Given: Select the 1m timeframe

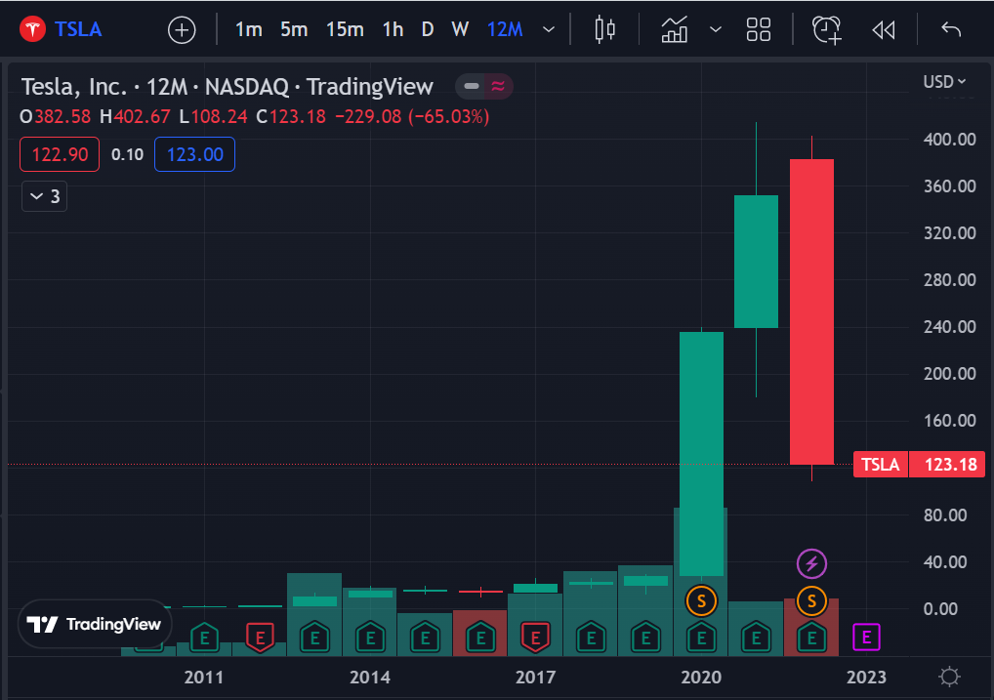Looking at the screenshot, I should pos(248,29).
